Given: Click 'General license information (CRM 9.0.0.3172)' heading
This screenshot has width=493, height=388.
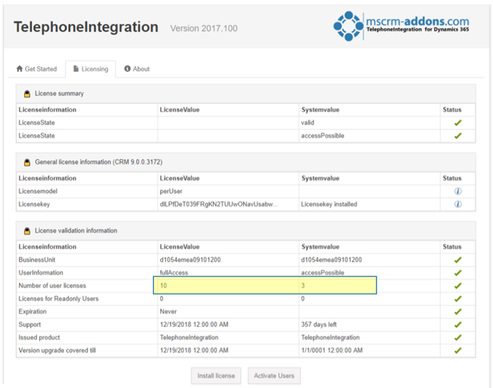Looking at the screenshot, I should (x=98, y=162).
